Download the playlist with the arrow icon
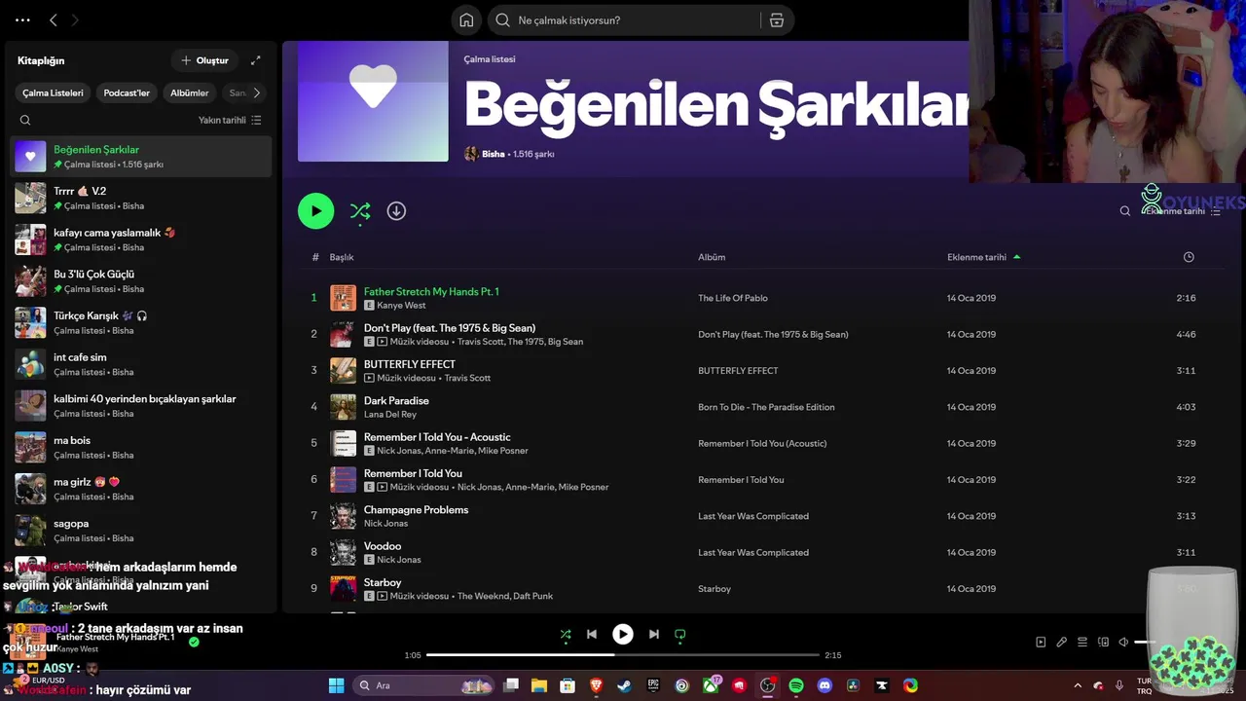Image resolution: width=1246 pixels, height=701 pixels. (396, 211)
